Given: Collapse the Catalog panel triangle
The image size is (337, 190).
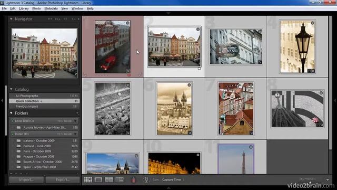Looking at the screenshot, I should tap(11, 89).
